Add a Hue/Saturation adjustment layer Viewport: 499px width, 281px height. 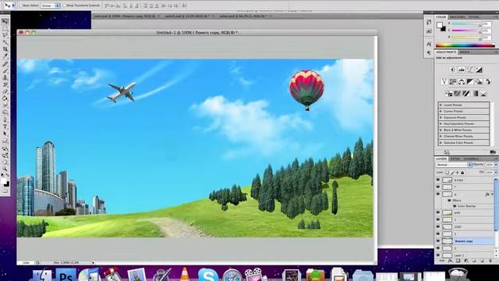(x=453, y=81)
